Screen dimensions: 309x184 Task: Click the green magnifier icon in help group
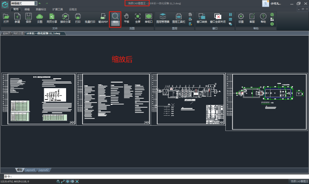click(x=272, y=15)
